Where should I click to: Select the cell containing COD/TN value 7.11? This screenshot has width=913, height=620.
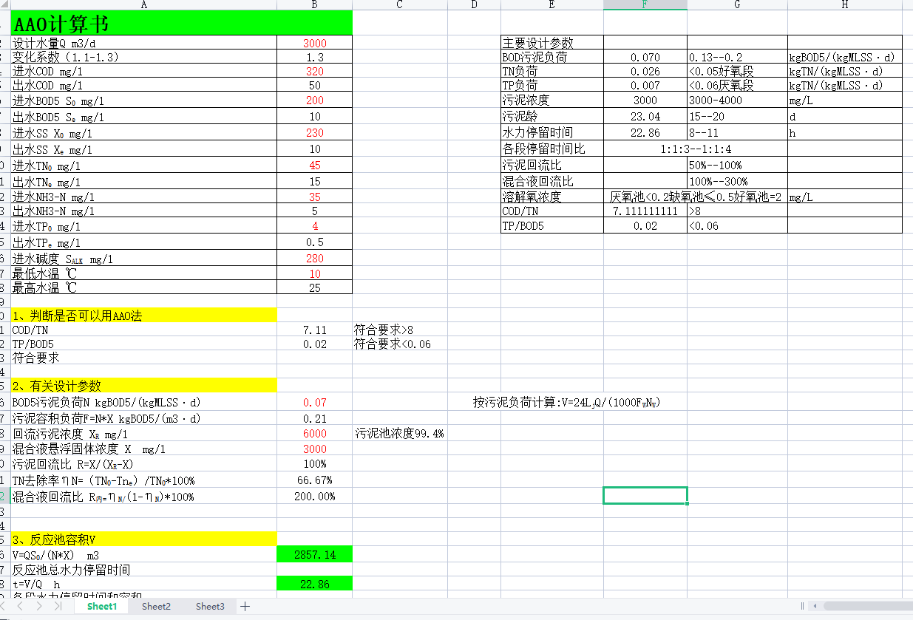point(313,330)
